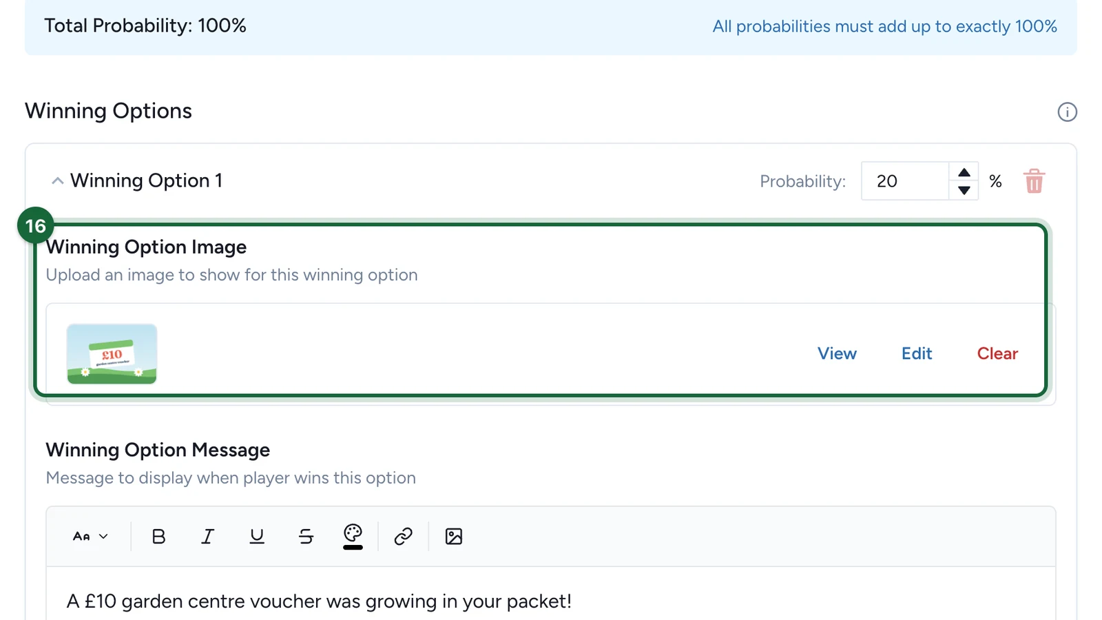Insert an image using the picture icon
The image size is (1102, 620).
coord(453,536)
